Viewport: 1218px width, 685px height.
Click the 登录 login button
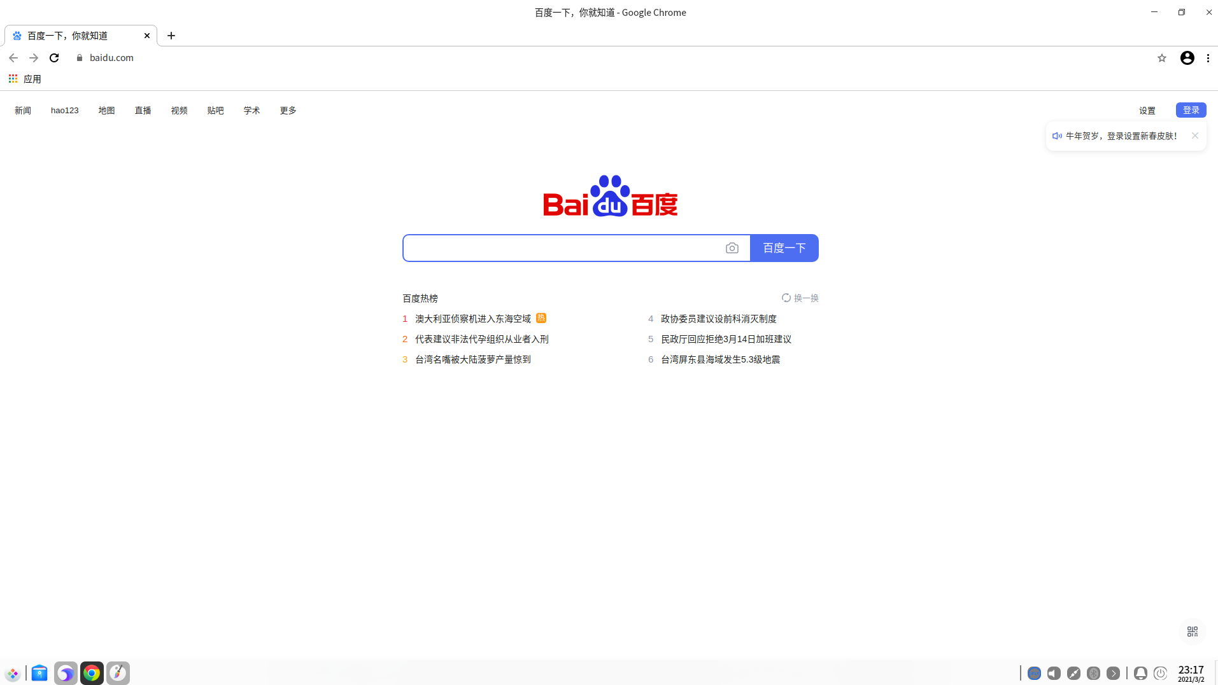pyautogui.click(x=1191, y=110)
